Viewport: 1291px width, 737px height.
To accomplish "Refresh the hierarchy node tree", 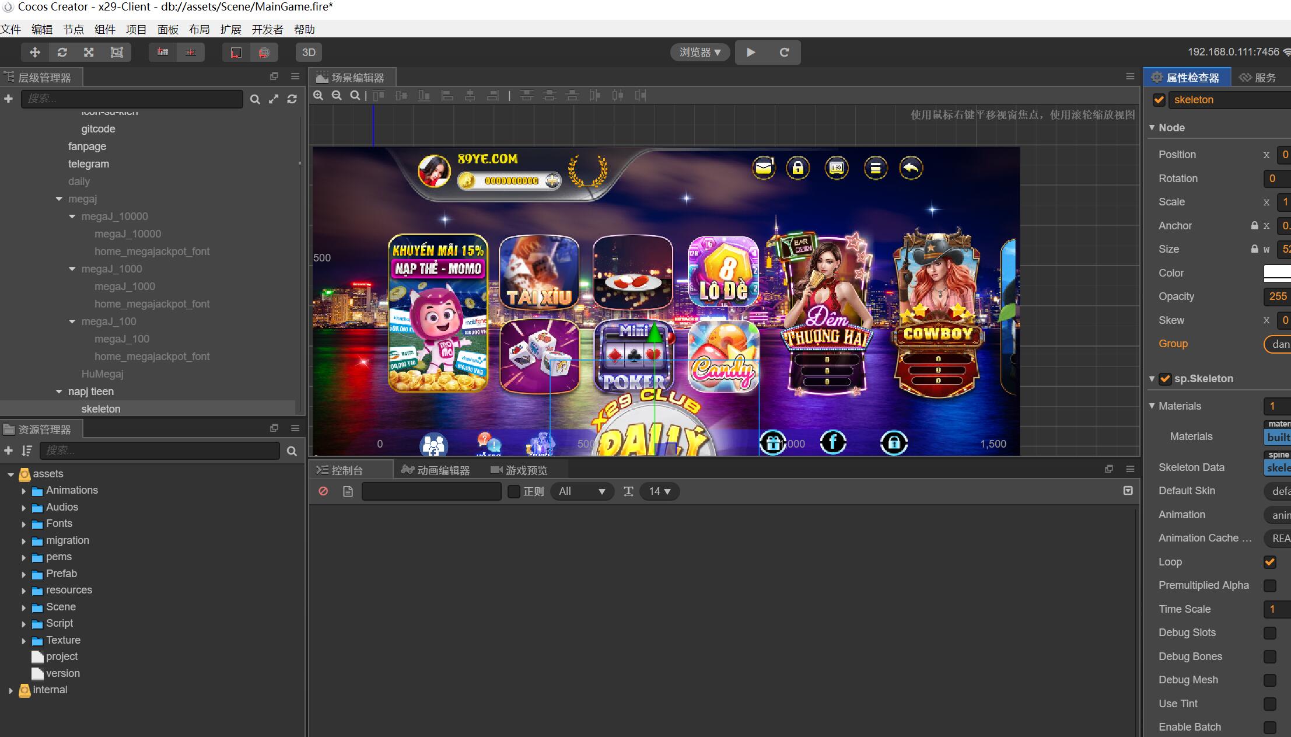I will click(292, 100).
